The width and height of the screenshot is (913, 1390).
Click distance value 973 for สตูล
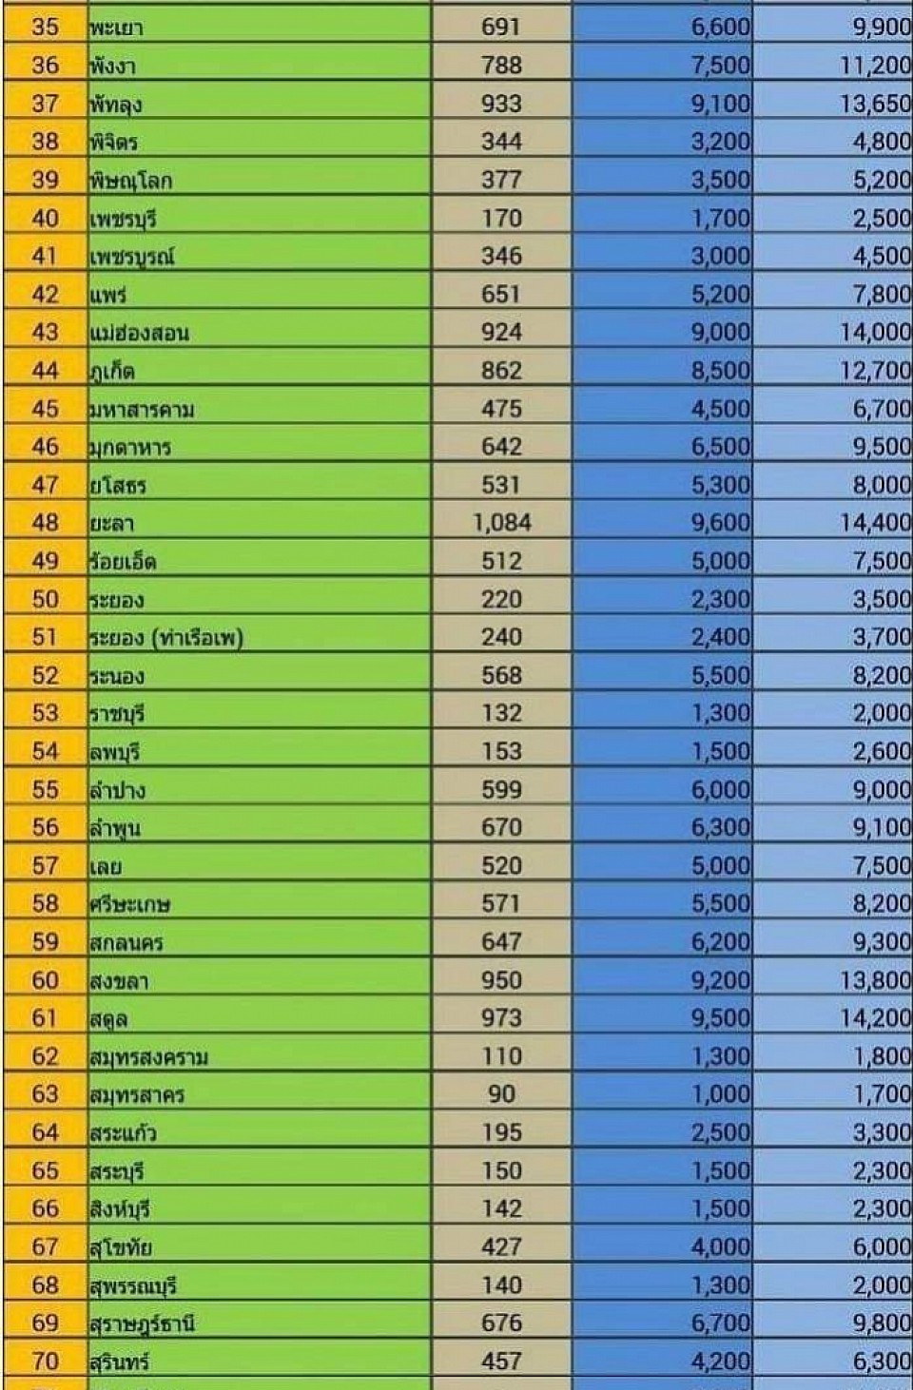pos(501,1018)
